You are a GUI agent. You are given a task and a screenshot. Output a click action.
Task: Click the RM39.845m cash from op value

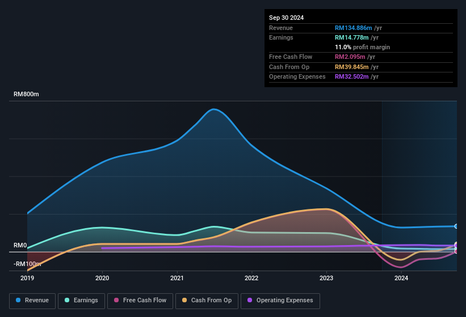pyautogui.click(x=351, y=67)
